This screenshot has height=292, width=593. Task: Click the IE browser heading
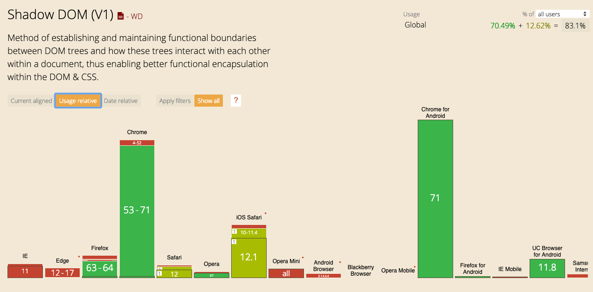pos(25,256)
